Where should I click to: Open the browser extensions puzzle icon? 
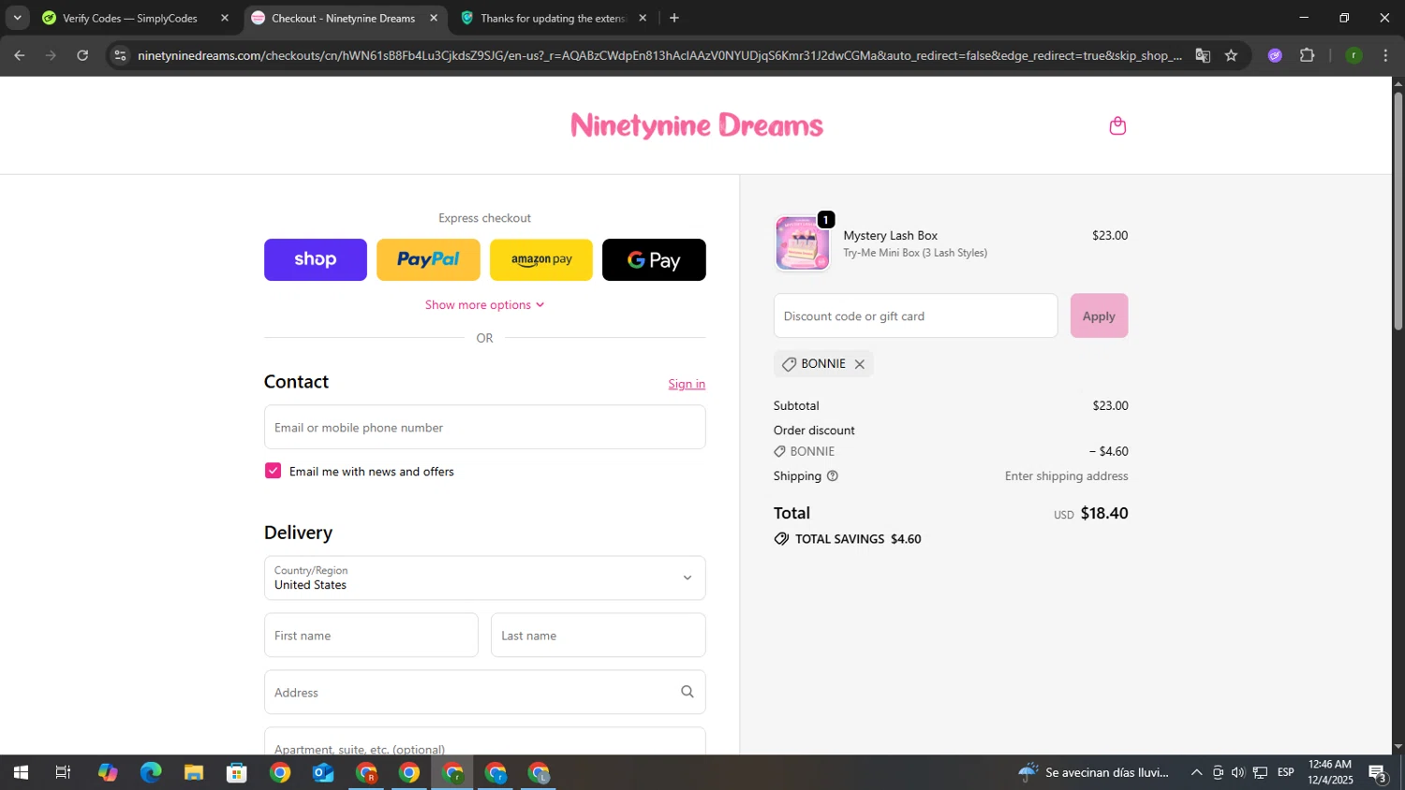[1308, 55]
